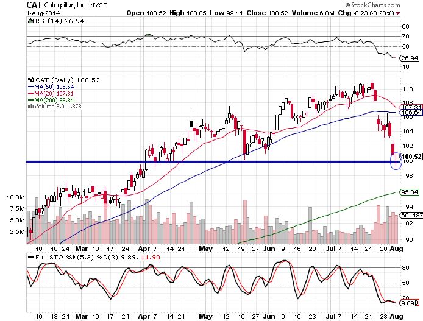
Task: Click the Volume 6.0M header value
Action: pyautogui.click(x=313, y=13)
